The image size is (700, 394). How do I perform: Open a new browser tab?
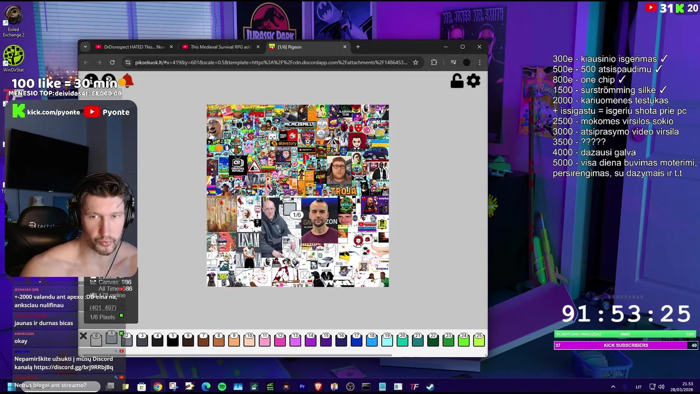[x=358, y=47]
